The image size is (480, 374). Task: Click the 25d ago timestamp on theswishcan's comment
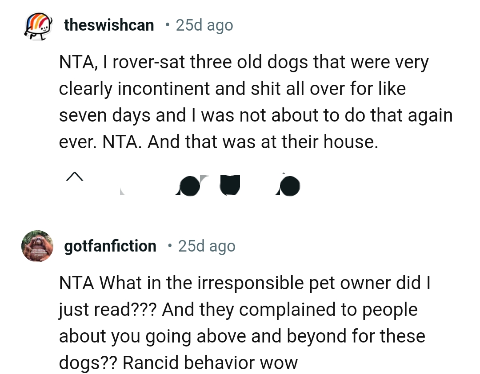pos(204,25)
